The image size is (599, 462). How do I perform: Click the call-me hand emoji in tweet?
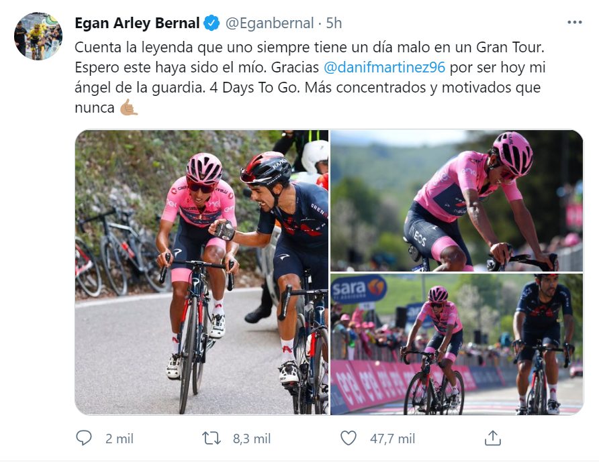(x=128, y=107)
